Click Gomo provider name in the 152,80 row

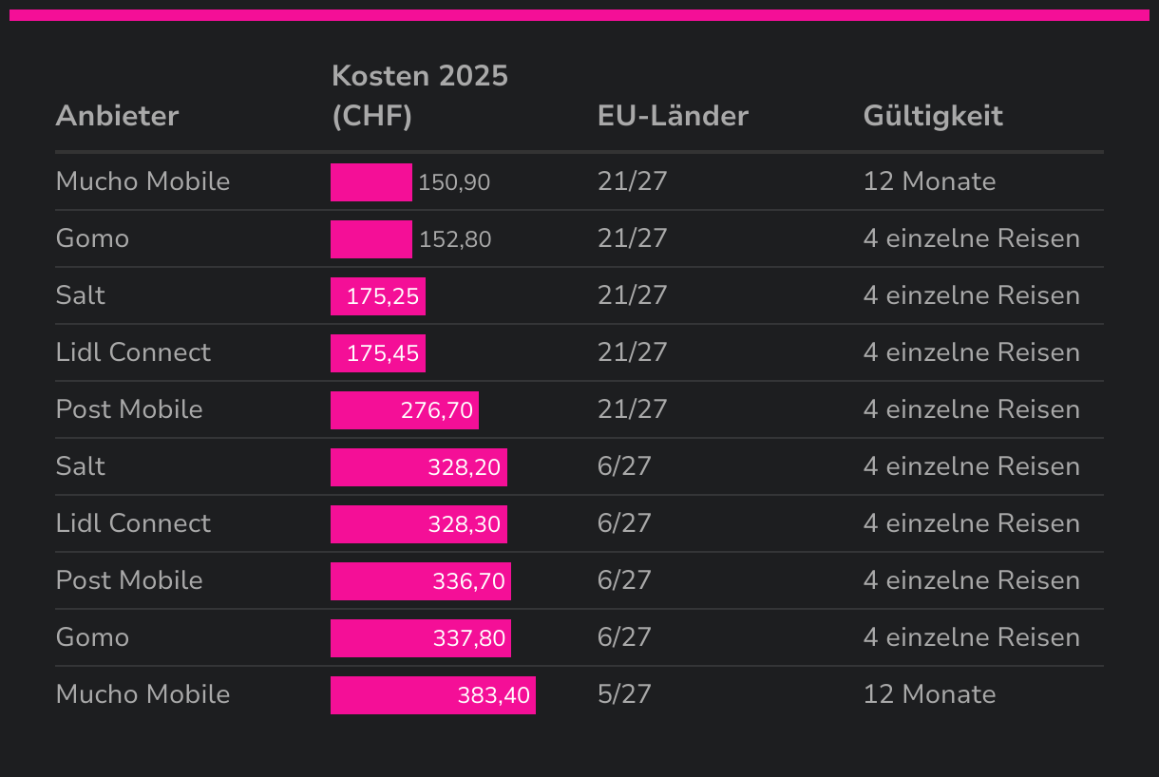point(92,238)
